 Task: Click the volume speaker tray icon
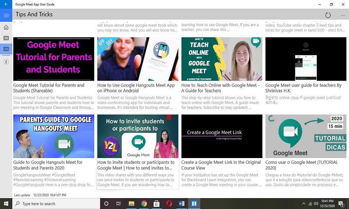316,203
